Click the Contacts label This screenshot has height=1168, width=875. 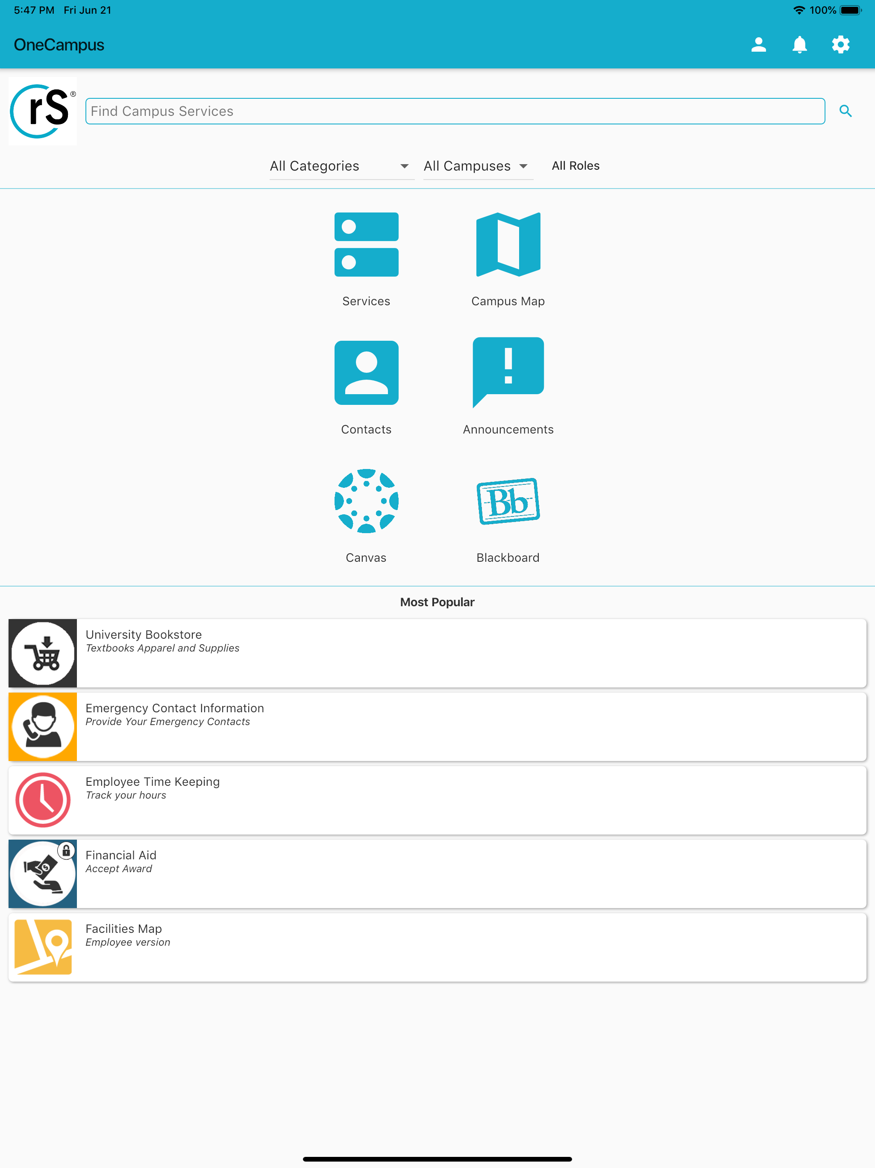[366, 429]
